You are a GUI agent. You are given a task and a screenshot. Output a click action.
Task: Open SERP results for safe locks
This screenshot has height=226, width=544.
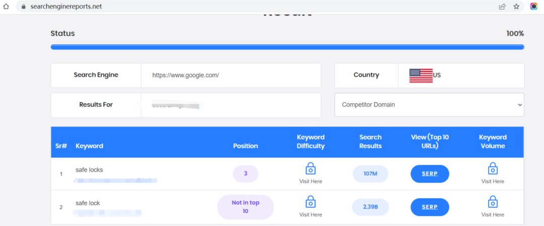click(429, 174)
